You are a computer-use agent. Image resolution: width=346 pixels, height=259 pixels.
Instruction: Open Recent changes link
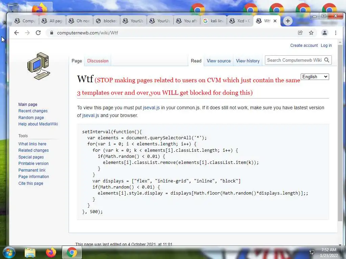pos(33,111)
